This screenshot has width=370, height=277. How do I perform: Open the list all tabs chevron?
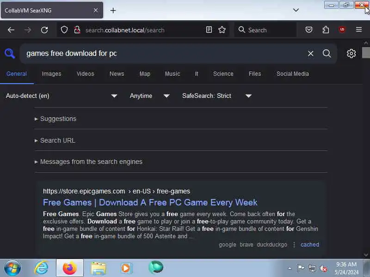(296, 10)
